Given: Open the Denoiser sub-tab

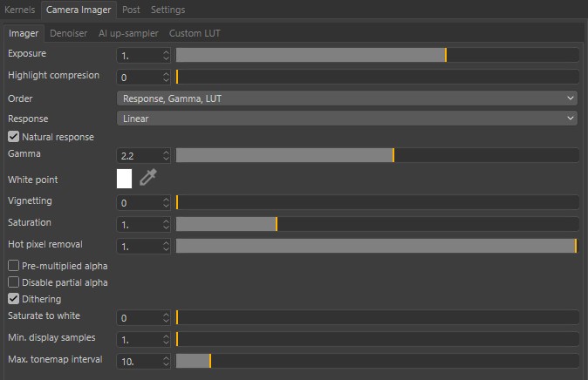Looking at the screenshot, I should [x=69, y=34].
